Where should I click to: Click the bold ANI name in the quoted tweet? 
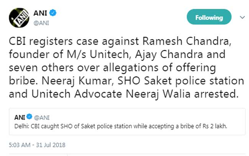click(20, 117)
